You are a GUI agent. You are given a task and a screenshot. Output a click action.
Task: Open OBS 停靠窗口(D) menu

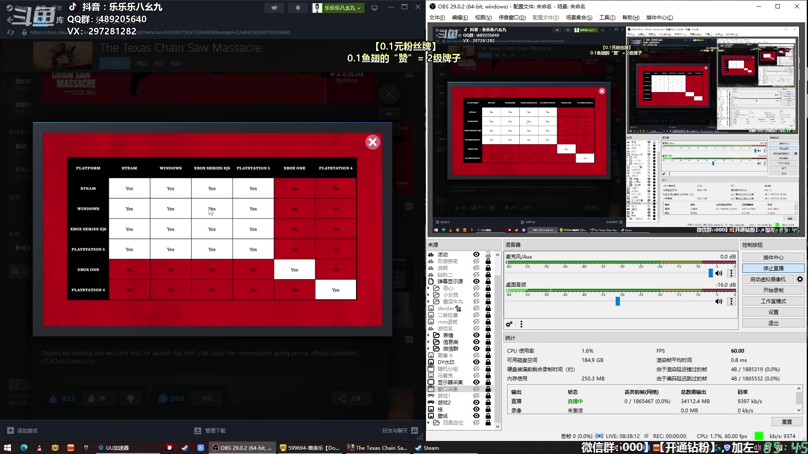click(x=512, y=17)
